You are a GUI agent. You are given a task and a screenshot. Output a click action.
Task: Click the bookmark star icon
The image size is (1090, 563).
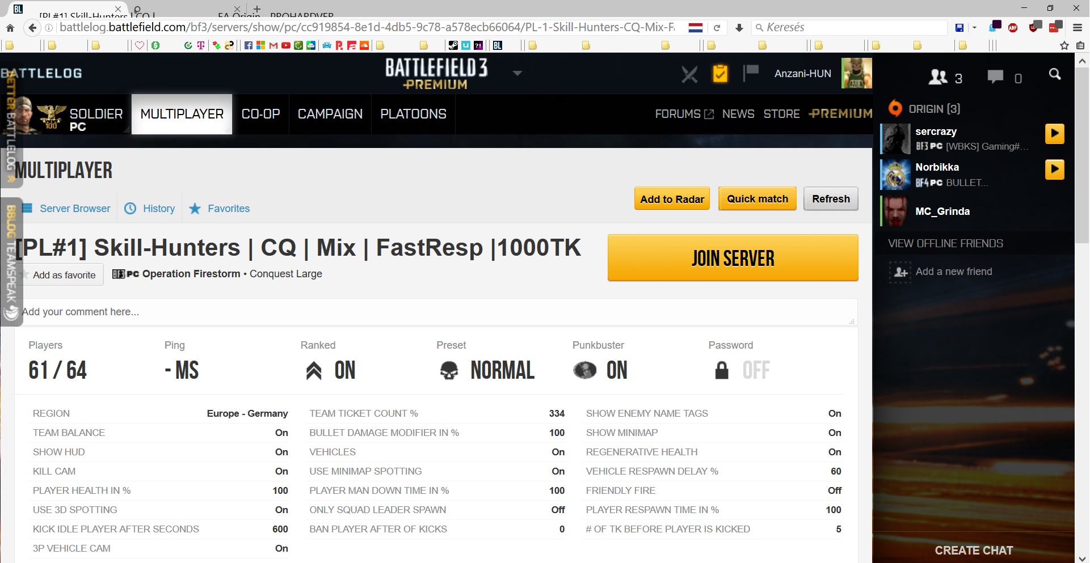coord(1064,45)
